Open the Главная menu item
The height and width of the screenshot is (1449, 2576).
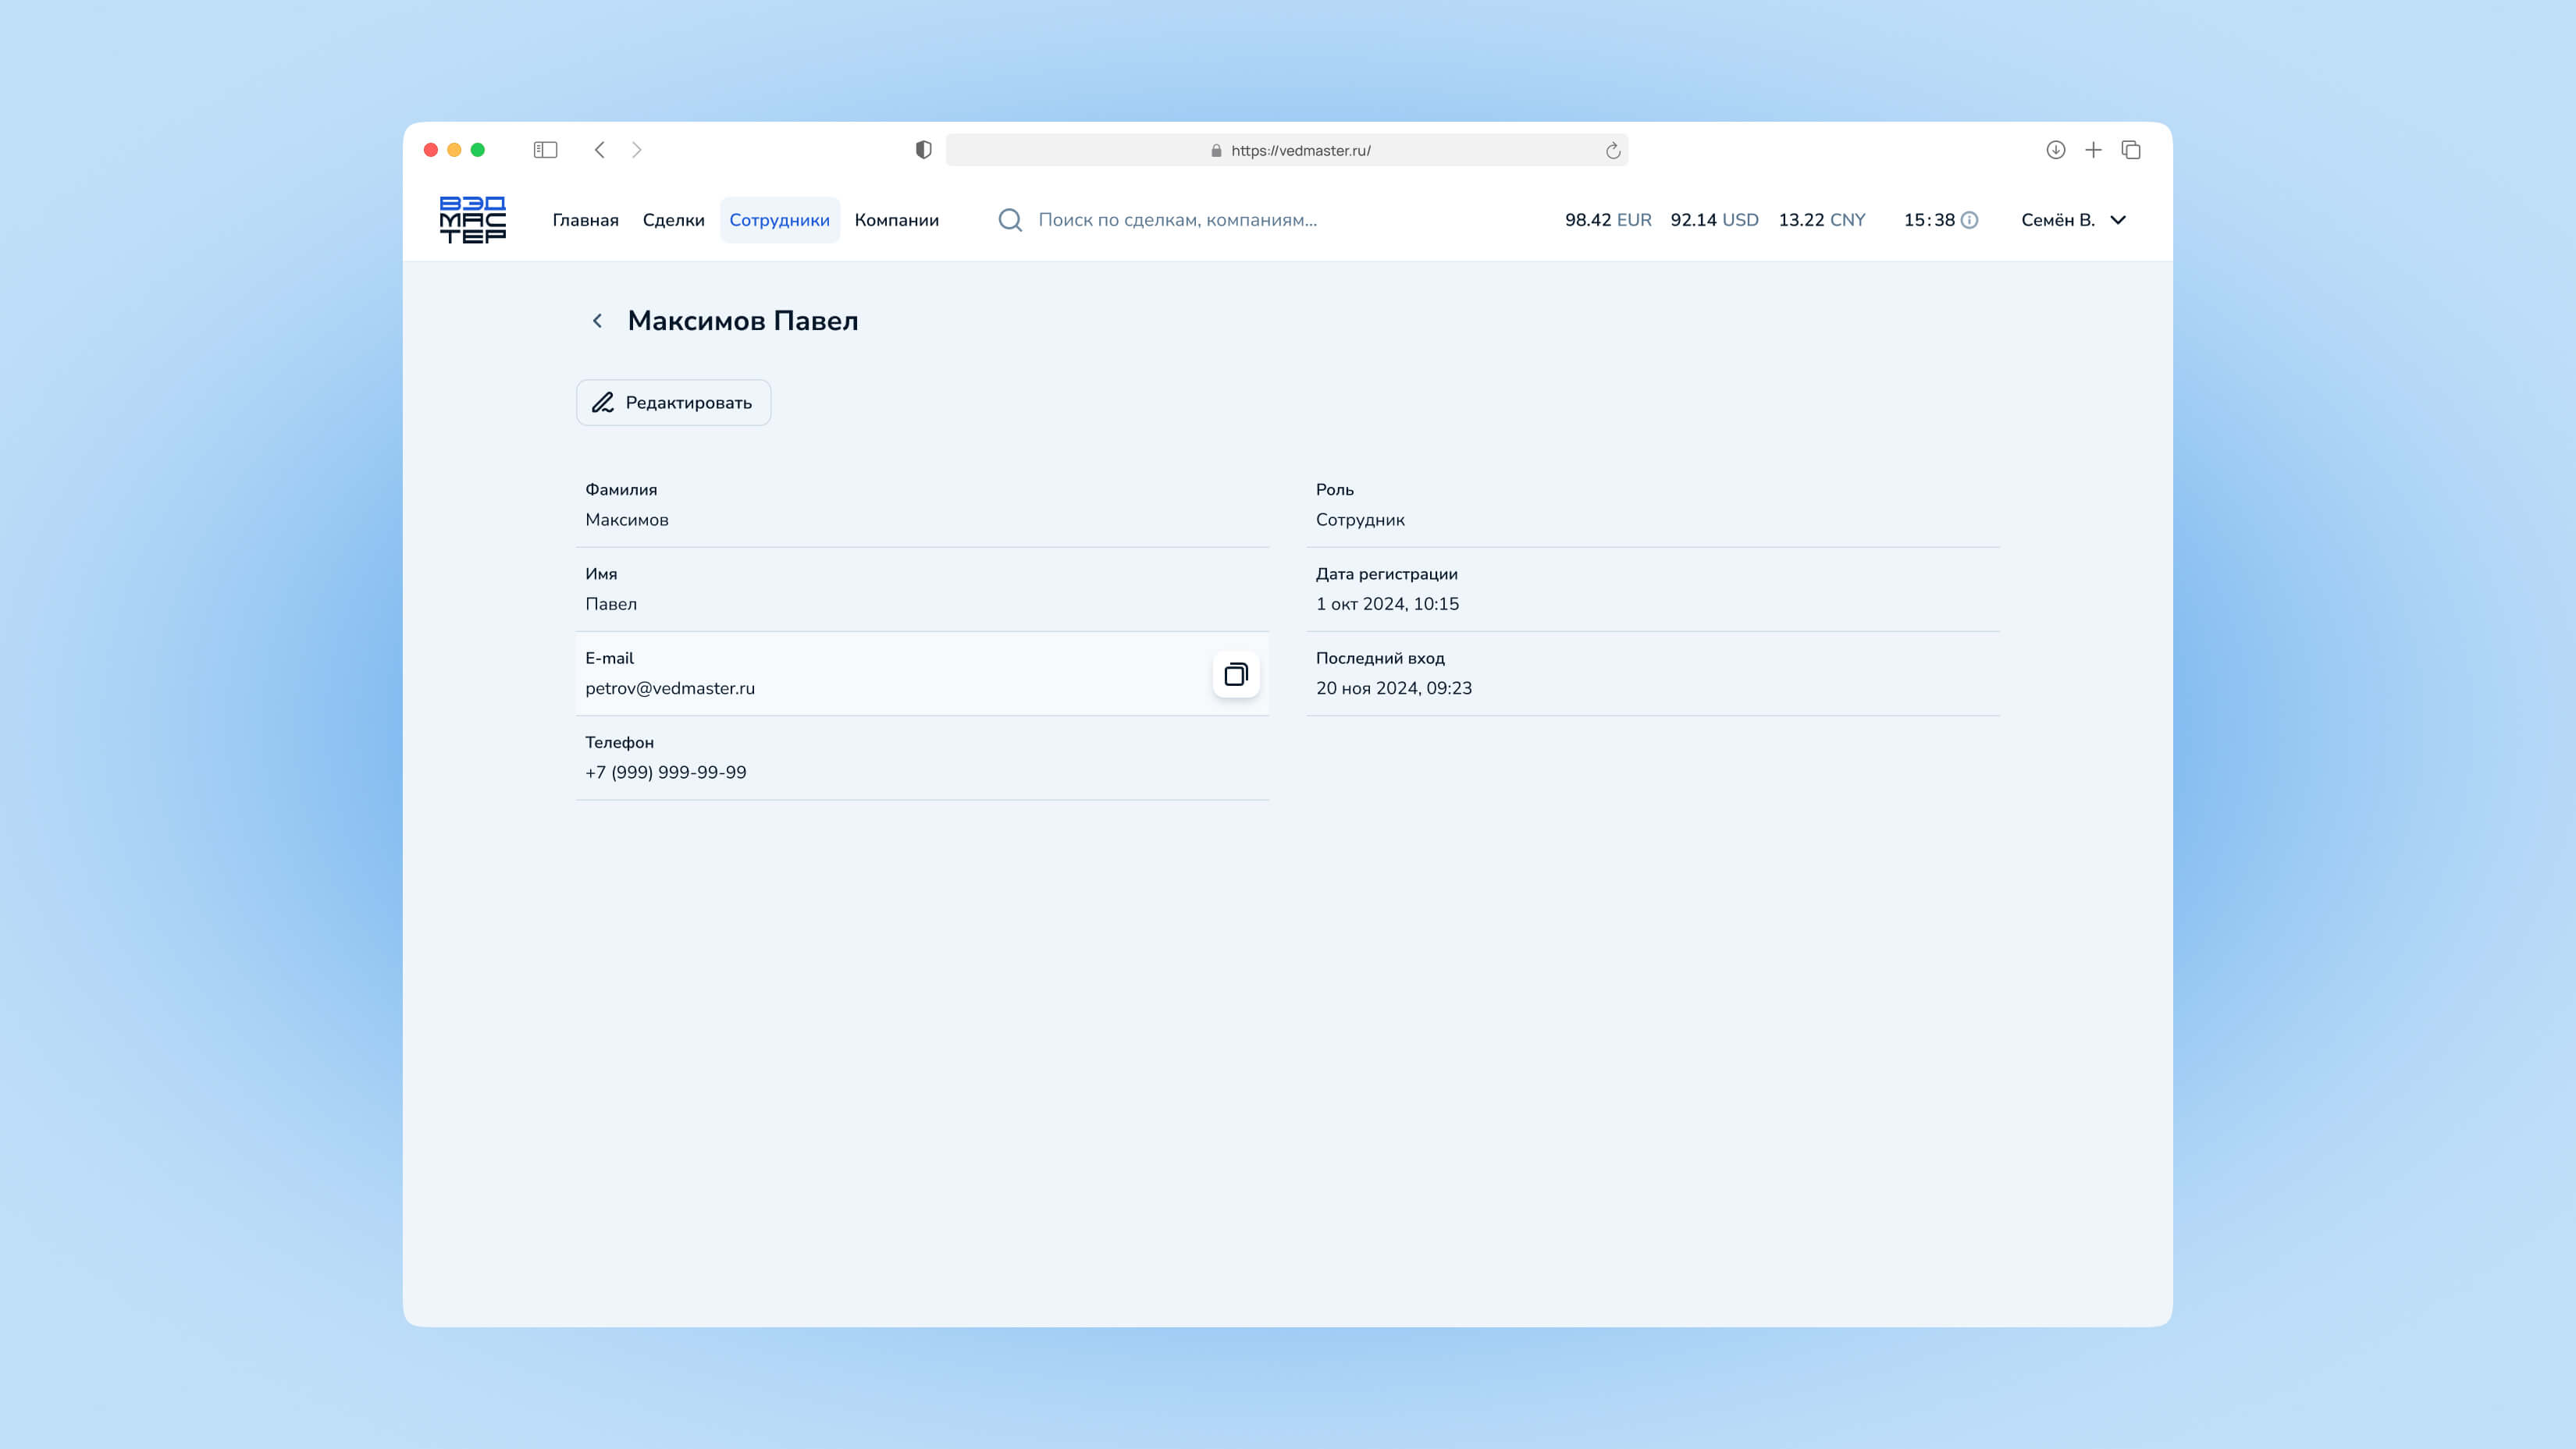click(585, 220)
